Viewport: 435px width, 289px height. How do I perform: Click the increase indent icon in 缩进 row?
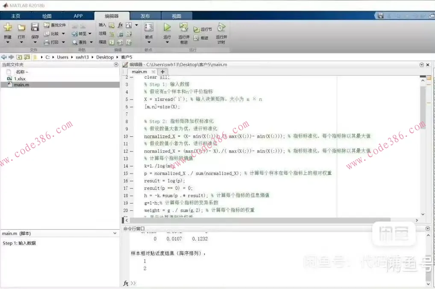(120, 42)
